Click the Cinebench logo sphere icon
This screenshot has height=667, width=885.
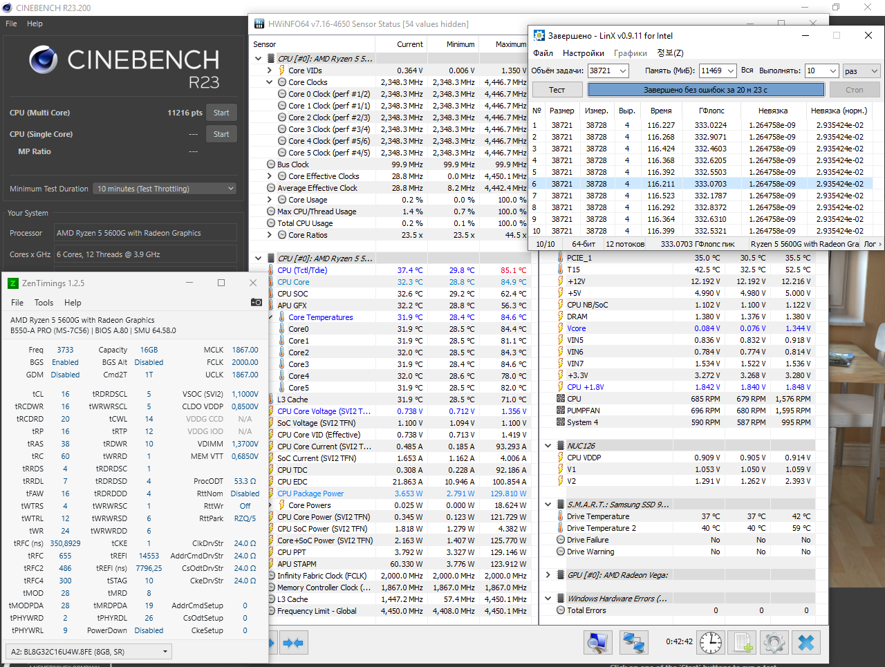point(43,60)
